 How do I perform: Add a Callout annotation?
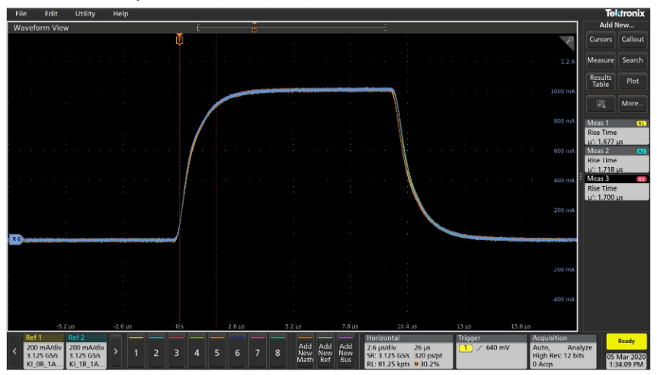coord(633,40)
